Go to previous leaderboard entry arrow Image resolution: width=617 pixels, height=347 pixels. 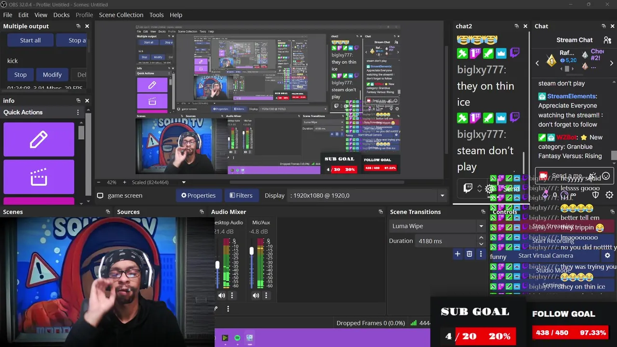537,63
